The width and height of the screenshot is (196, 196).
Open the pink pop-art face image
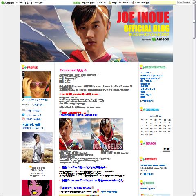37,187
